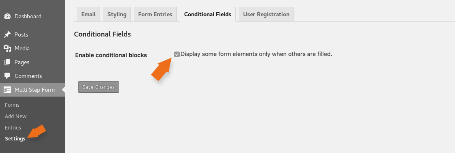
Task: Open the Settings submenu link
Action: (15, 139)
